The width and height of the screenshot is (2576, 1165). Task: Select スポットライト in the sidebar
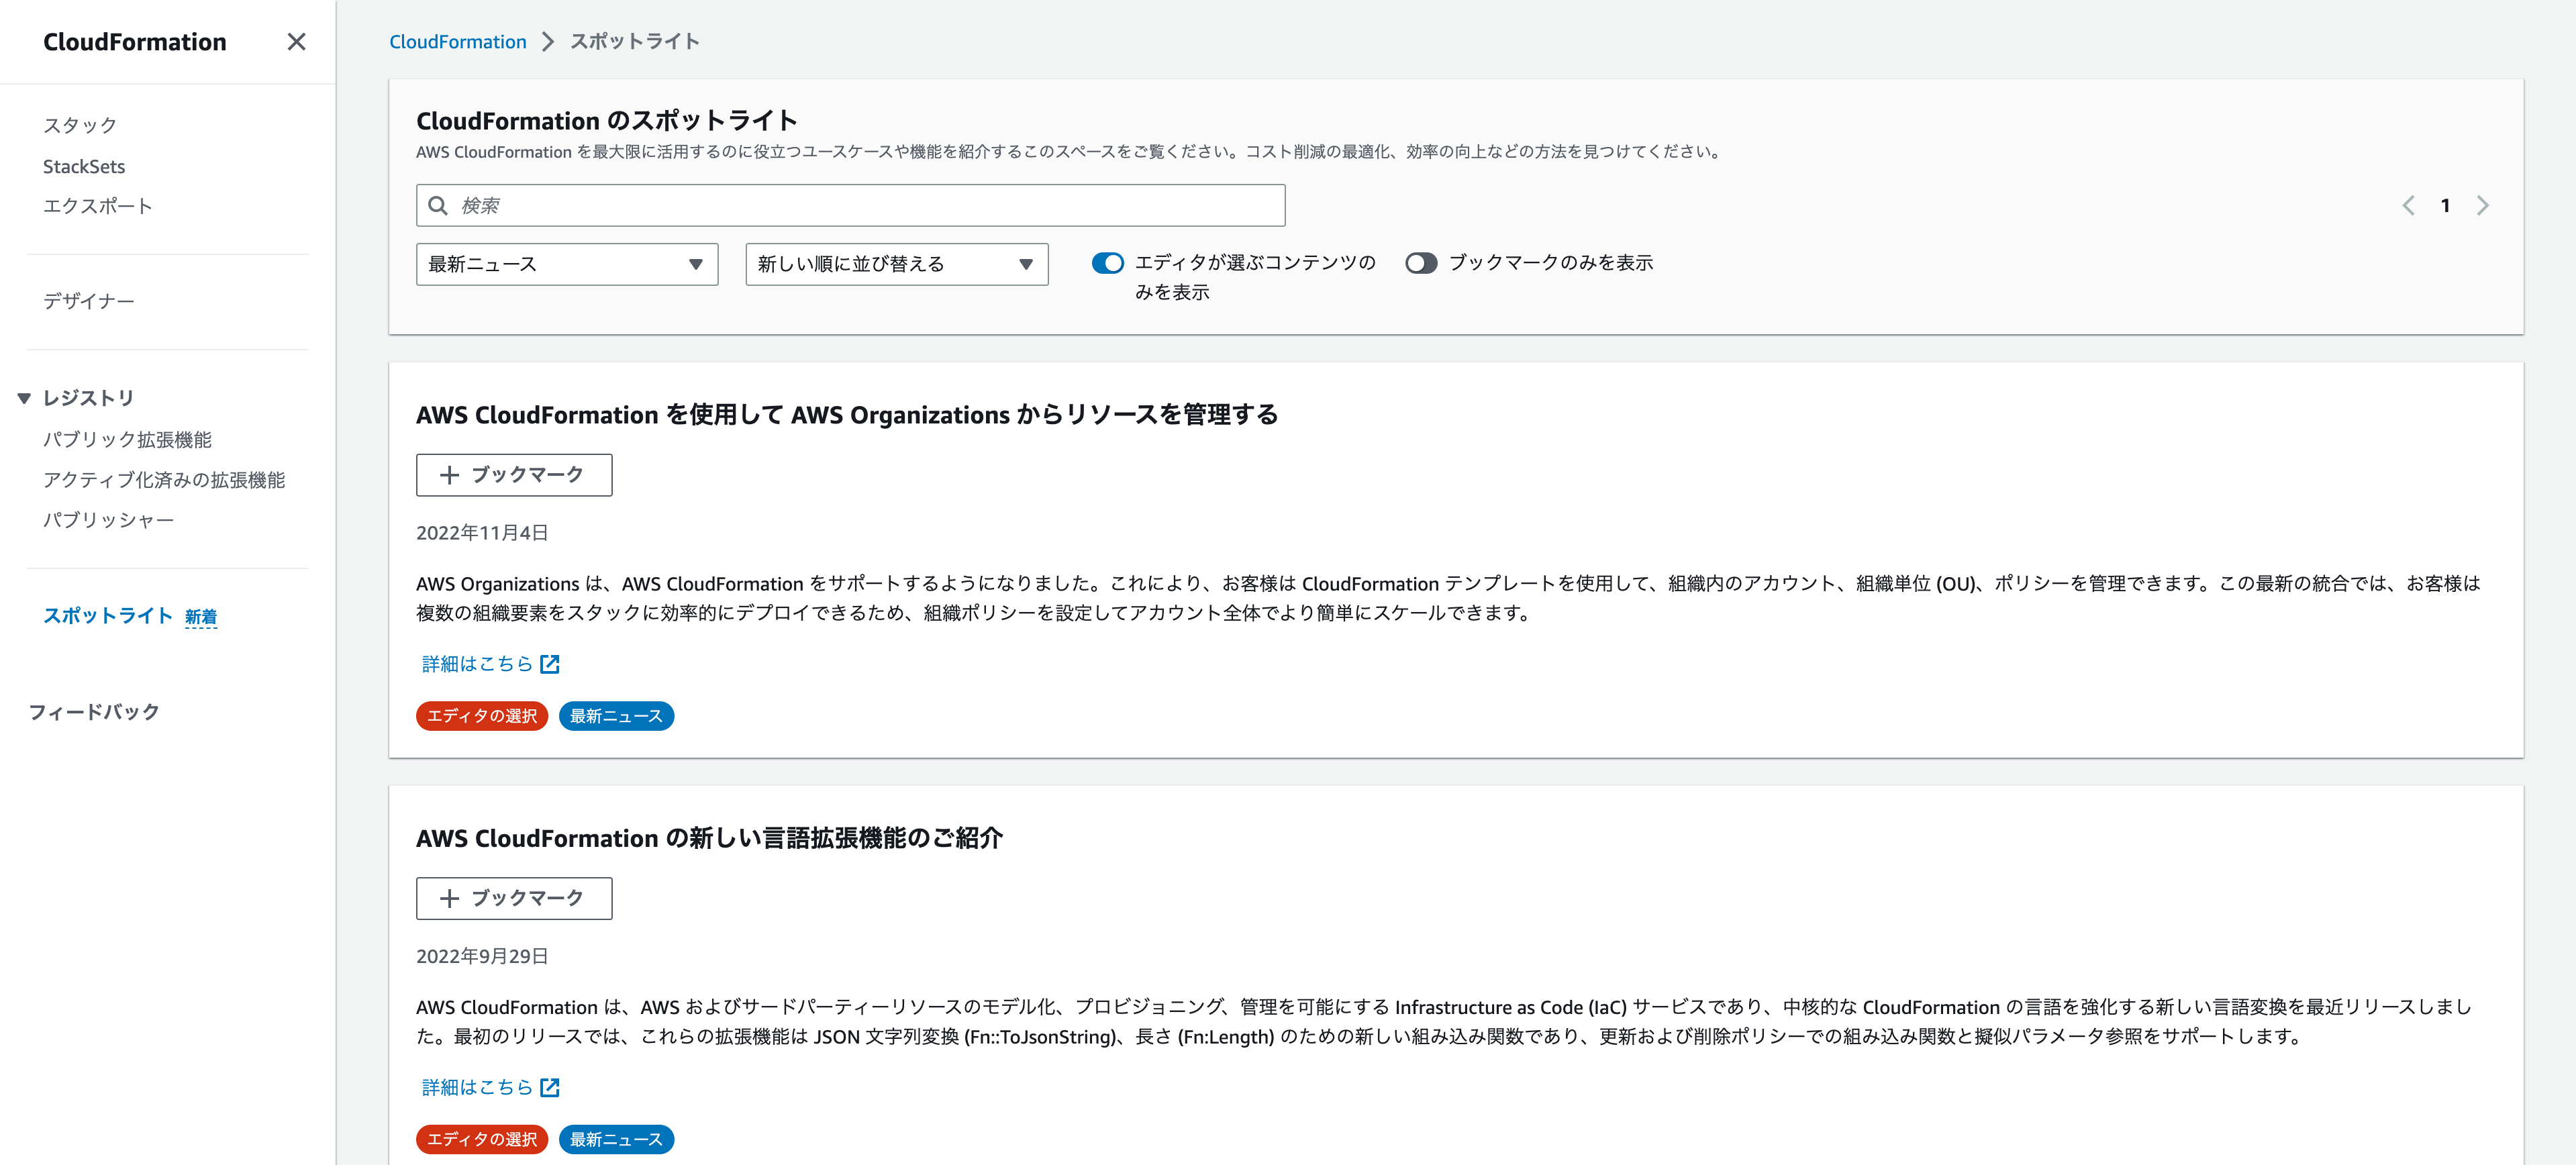click(x=108, y=616)
